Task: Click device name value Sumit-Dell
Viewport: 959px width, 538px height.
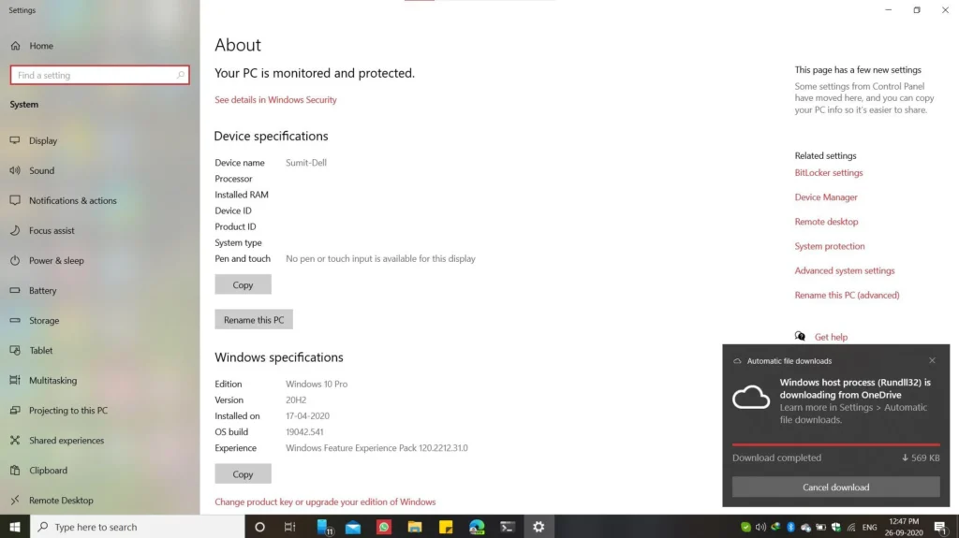Action: (306, 163)
